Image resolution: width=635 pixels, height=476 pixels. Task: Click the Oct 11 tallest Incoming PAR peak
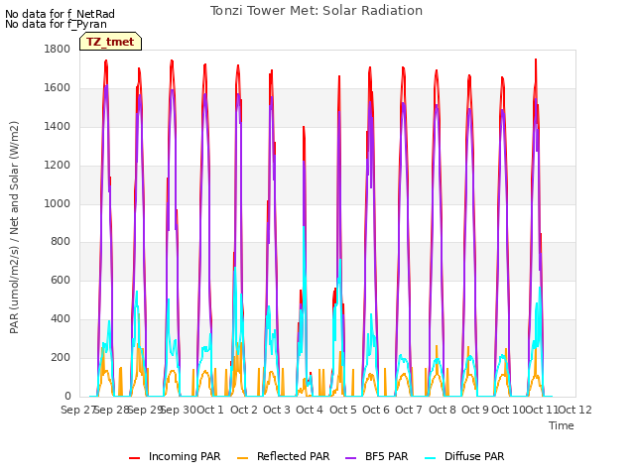point(536,60)
